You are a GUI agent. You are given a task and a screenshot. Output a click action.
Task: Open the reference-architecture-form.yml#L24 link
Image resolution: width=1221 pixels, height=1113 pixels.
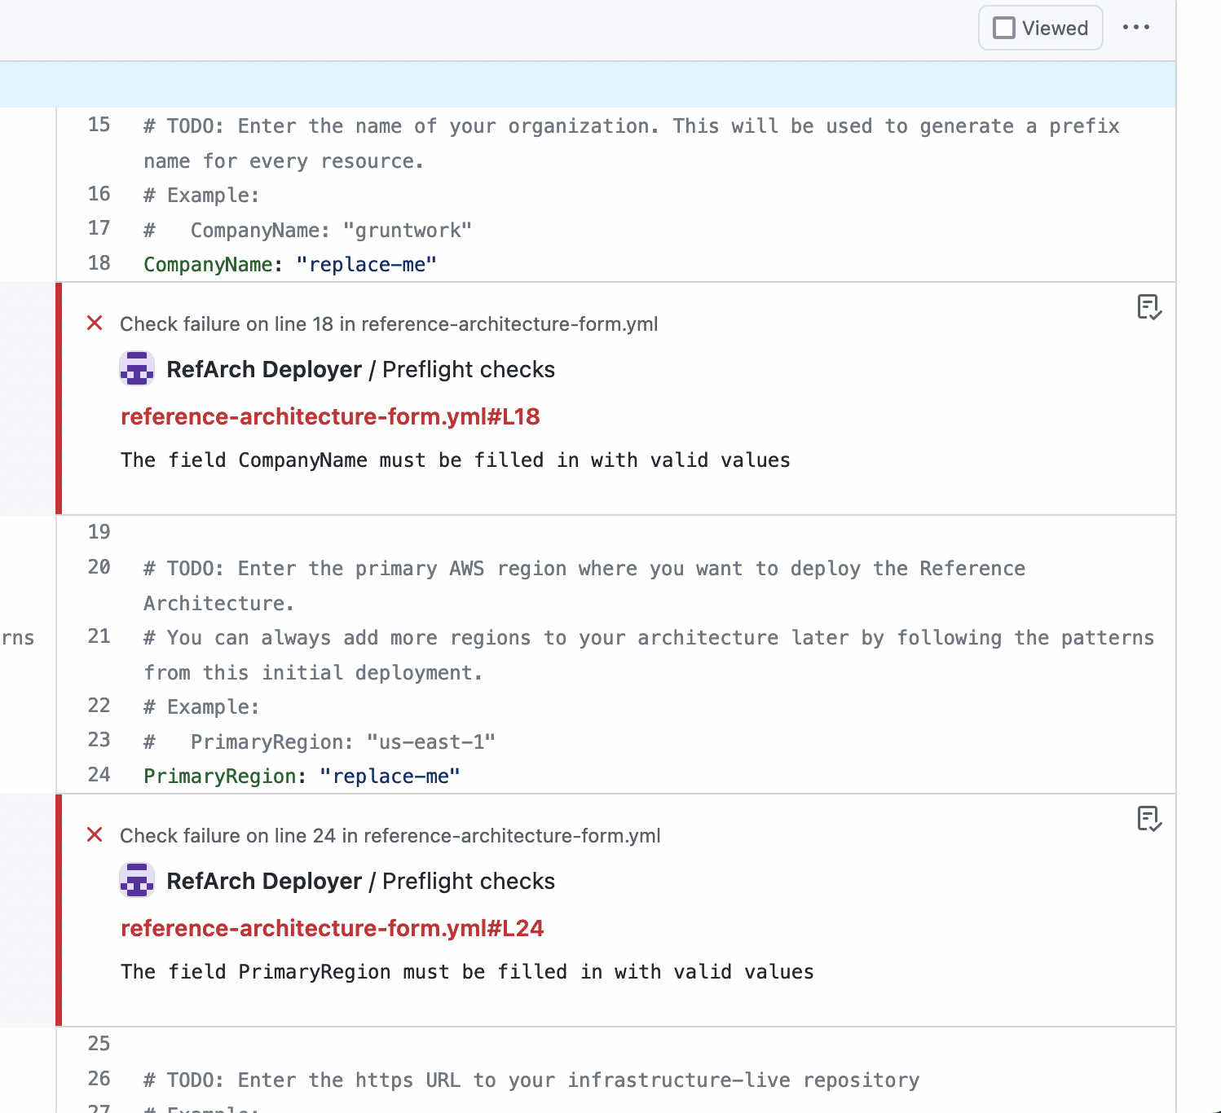coord(332,928)
